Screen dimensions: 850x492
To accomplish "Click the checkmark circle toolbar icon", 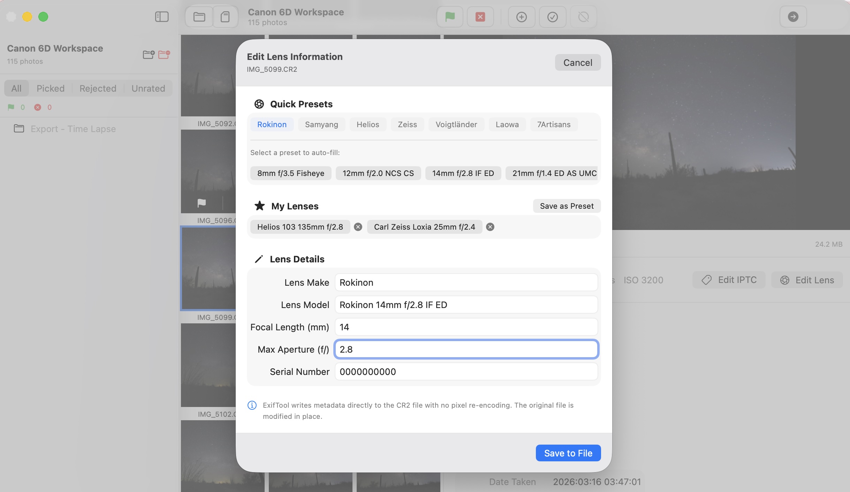I will [x=552, y=17].
